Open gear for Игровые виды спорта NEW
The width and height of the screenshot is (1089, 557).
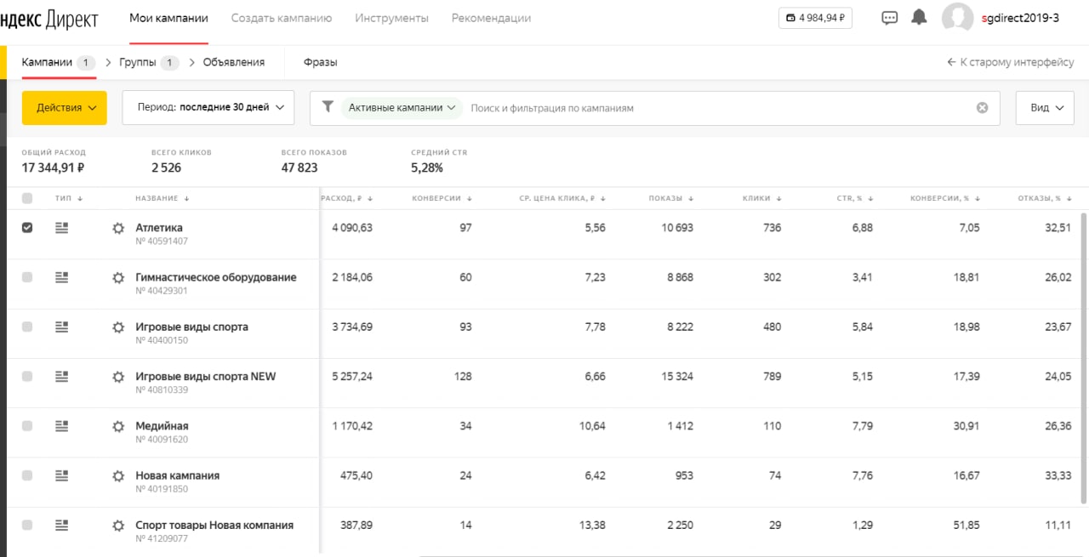pos(118,377)
